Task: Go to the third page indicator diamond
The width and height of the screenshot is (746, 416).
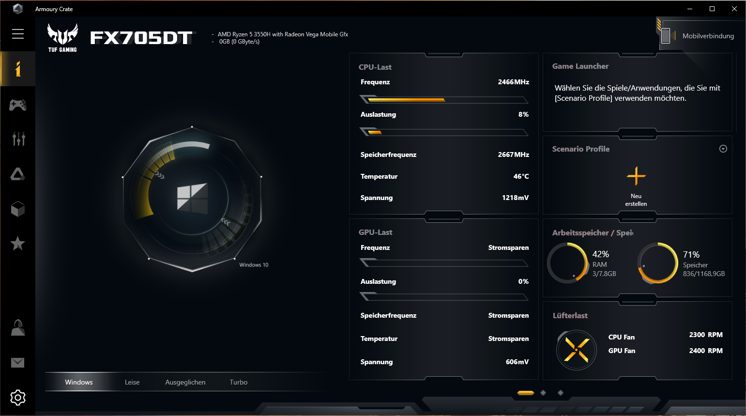Action: pos(561,393)
